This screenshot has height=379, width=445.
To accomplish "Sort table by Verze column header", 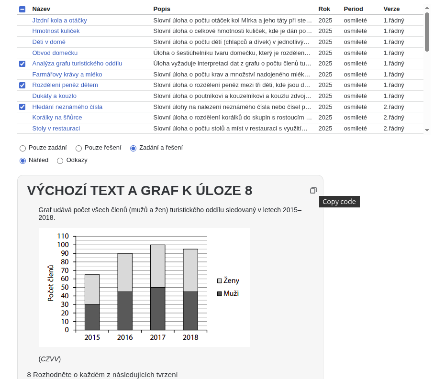I will point(391,9).
